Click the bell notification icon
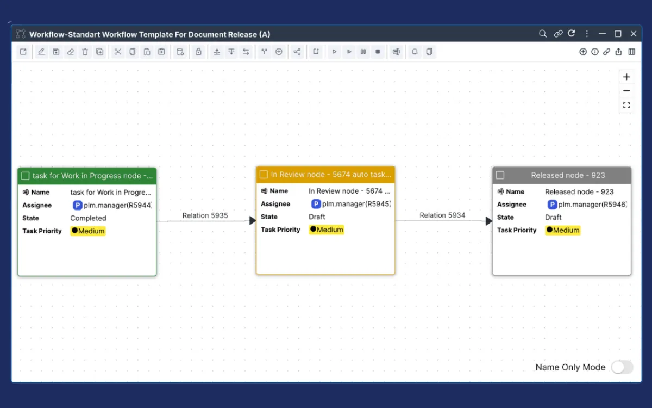Screen dimensions: 652x408 point(415,52)
